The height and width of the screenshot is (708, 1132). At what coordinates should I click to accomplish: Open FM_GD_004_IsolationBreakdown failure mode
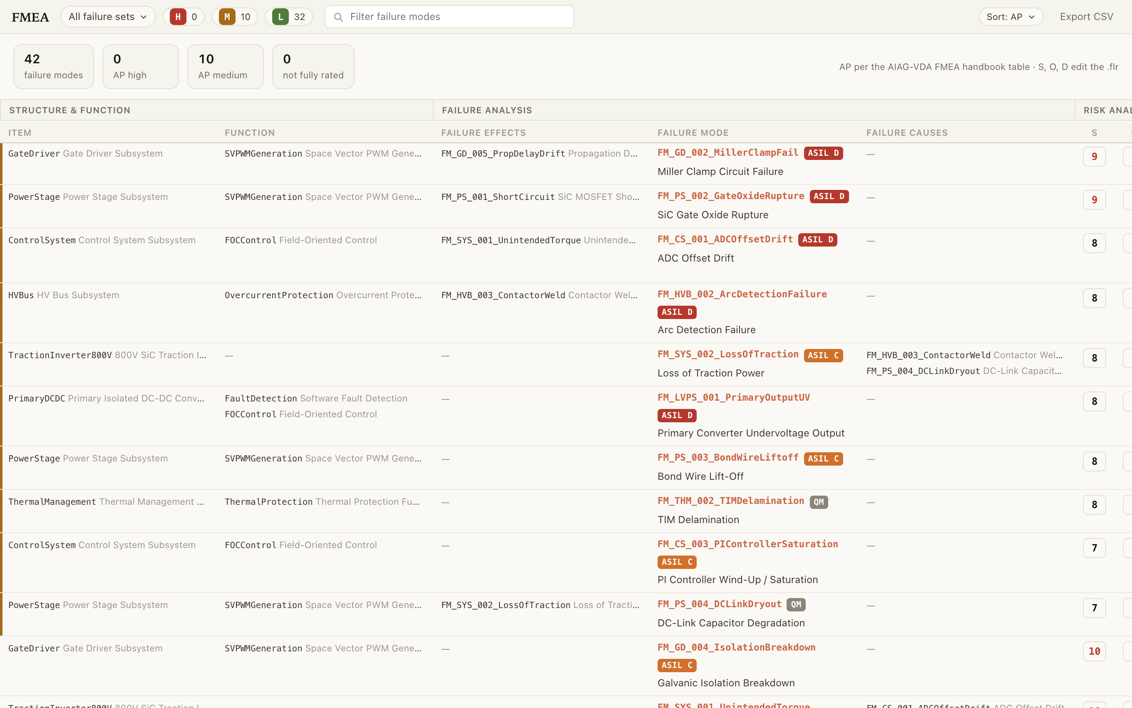(x=736, y=648)
